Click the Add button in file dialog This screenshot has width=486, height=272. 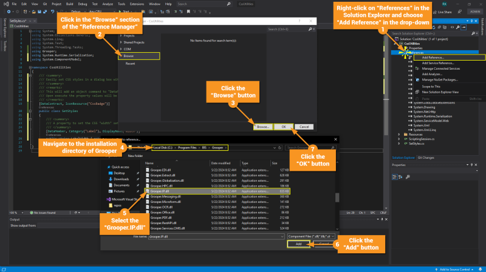click(298, 244)
